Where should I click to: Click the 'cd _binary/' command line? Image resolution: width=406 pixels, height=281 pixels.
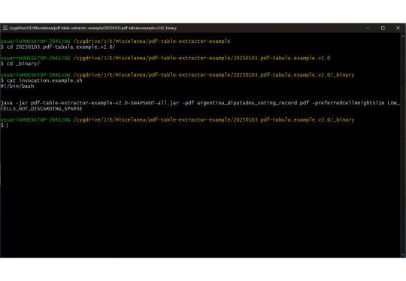(x=23, y=64)
